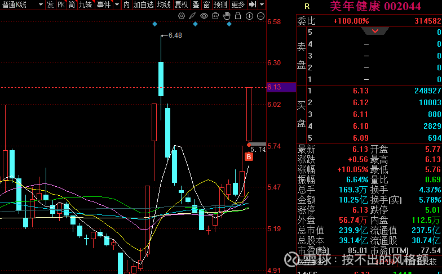Click the jump-to-end arrow icon

pos(253,5)
